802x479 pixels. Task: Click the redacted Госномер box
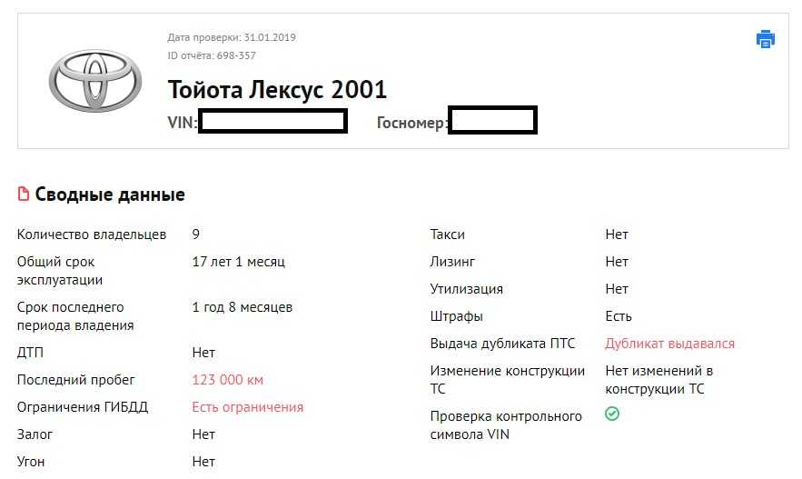pyautogui.click(x=492, y=121)
